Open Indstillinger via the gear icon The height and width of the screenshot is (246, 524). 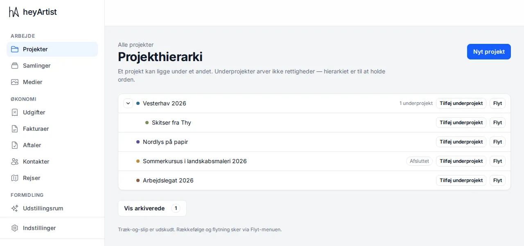(x=15, y=228)
